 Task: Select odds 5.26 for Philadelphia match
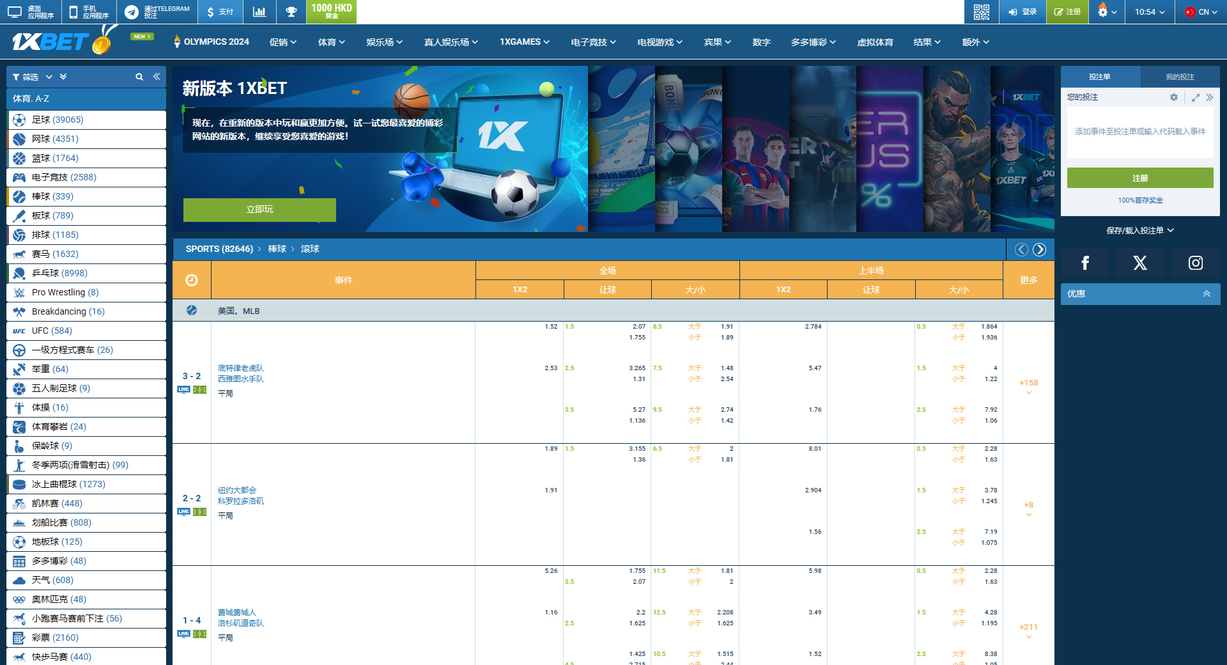[x=551, y=571]
